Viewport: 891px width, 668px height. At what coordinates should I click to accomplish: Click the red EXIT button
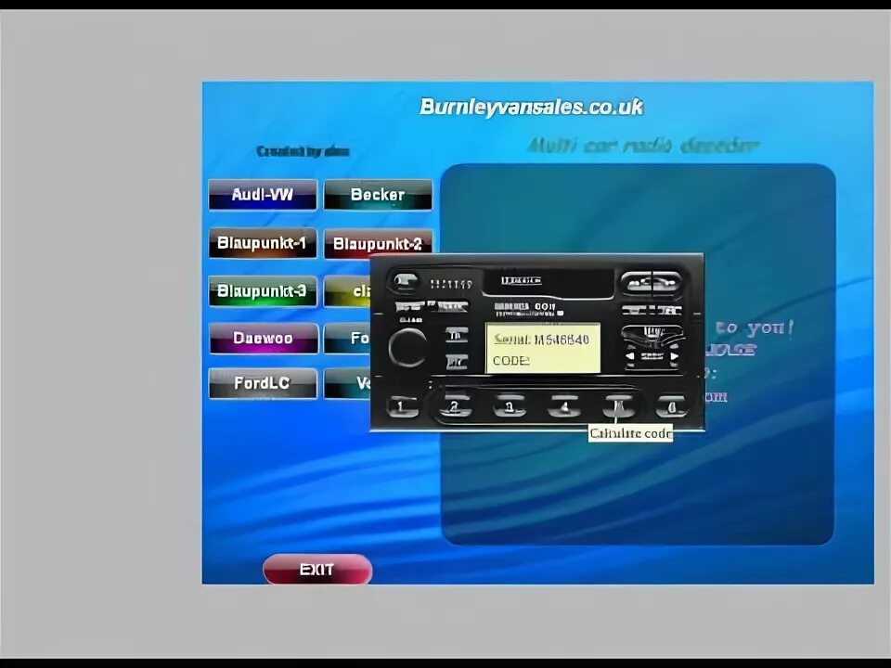tap(317, 569)
